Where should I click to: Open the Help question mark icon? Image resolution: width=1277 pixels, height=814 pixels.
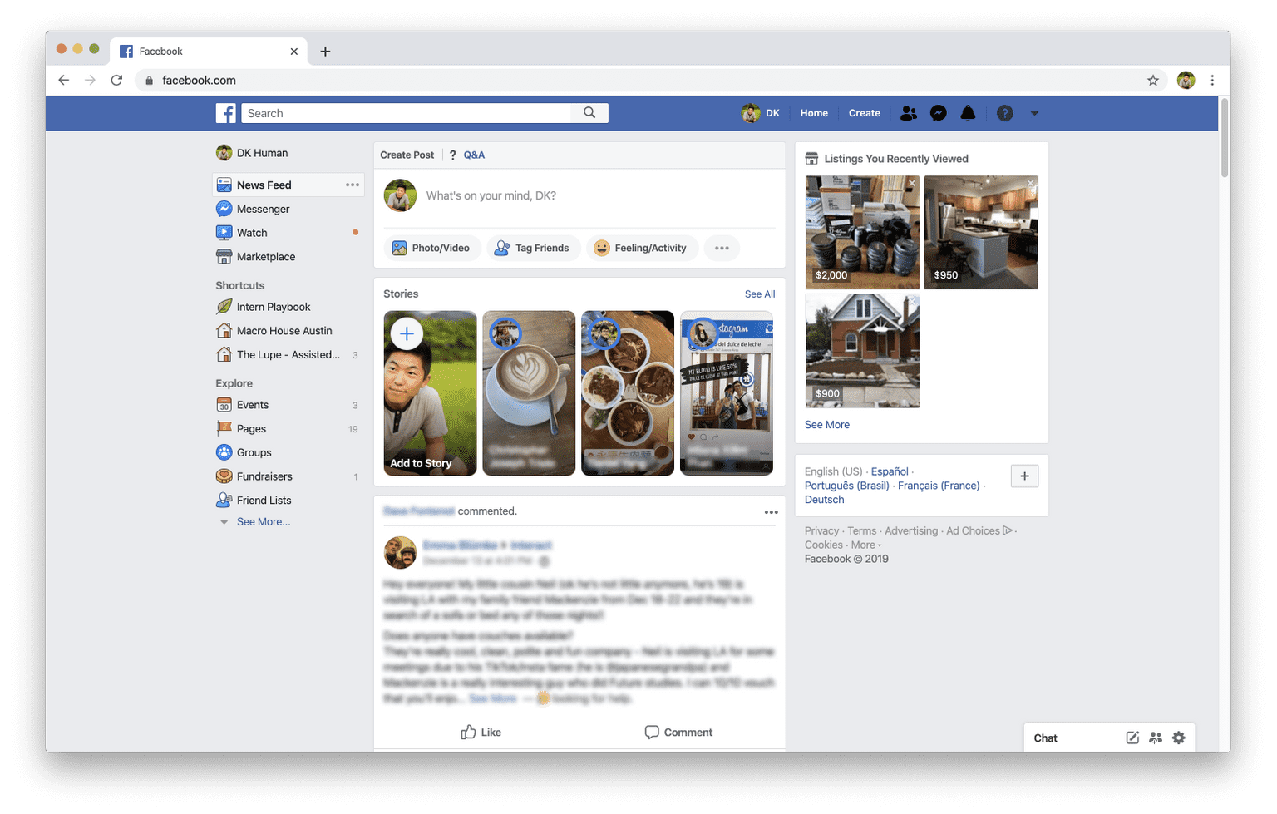1004,113
